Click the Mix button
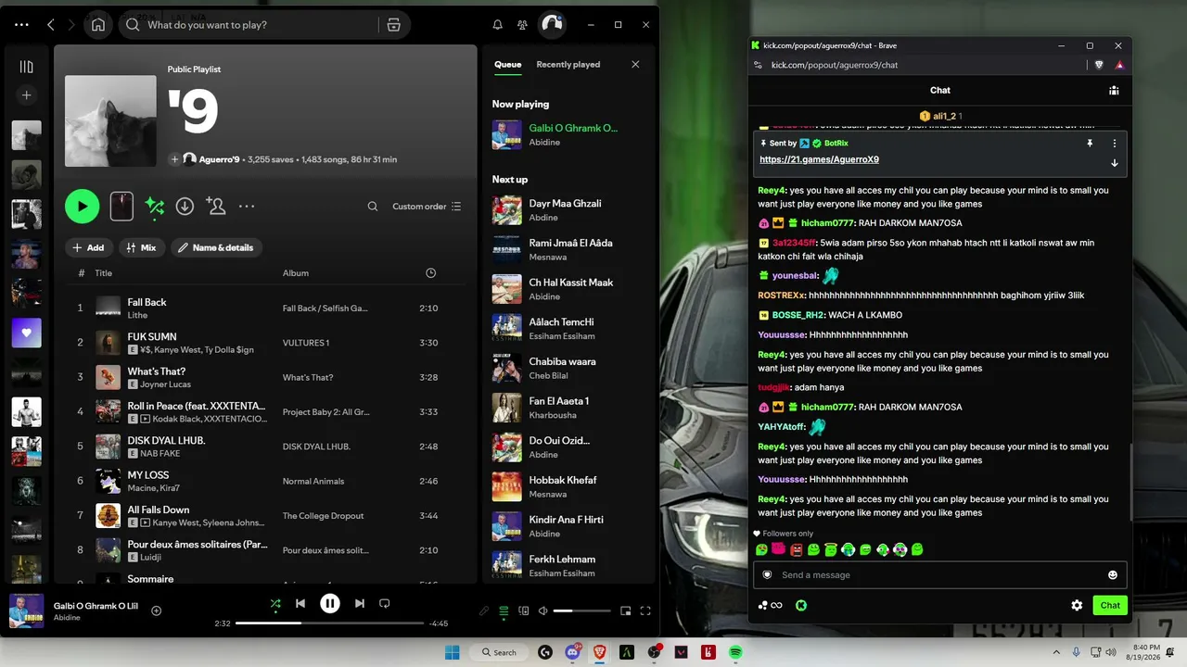The height and width of the screenshot is (667, 1187). click(141, 247)
